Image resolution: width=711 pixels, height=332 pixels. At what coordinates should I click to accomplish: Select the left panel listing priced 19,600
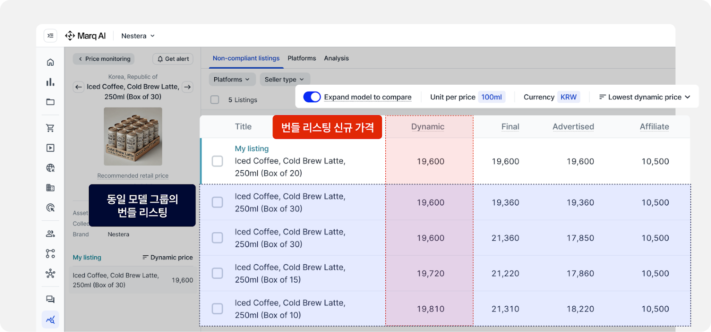click(x=133, y=280)
